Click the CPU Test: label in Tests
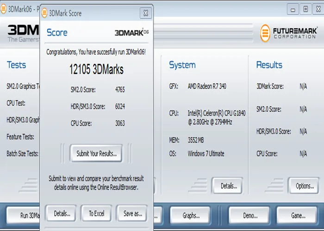The height and width of the screenshot is (231, 324). tap(16, 103)
